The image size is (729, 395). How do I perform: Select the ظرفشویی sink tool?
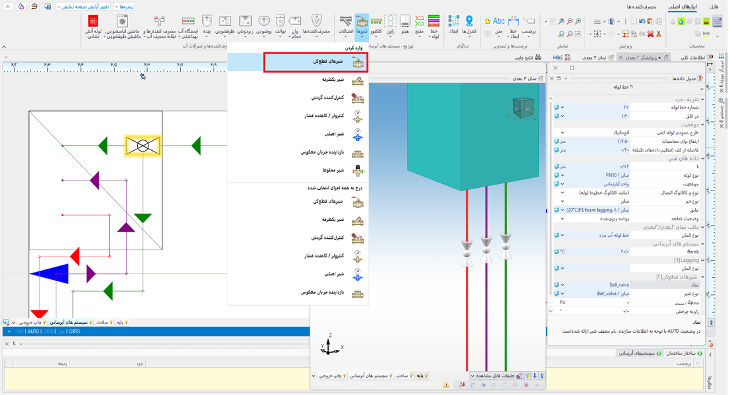[225, 25]
